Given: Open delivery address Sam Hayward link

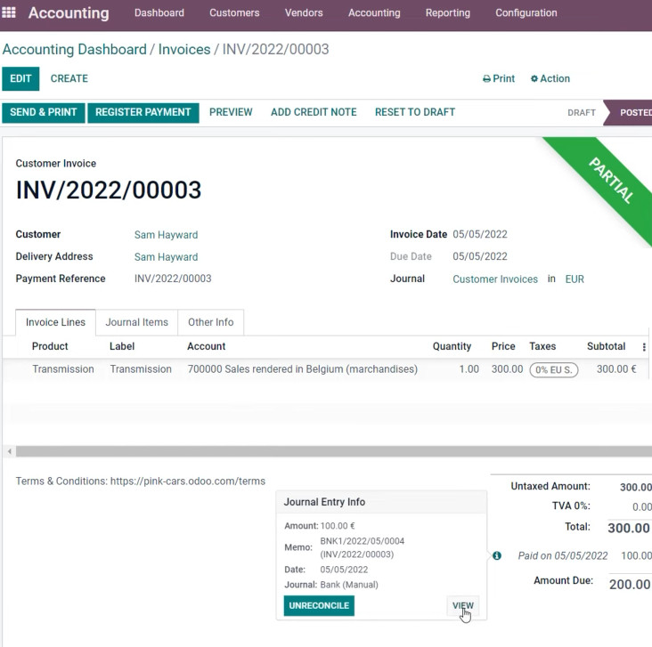Looking at the screenshot, I should point(166,257).
